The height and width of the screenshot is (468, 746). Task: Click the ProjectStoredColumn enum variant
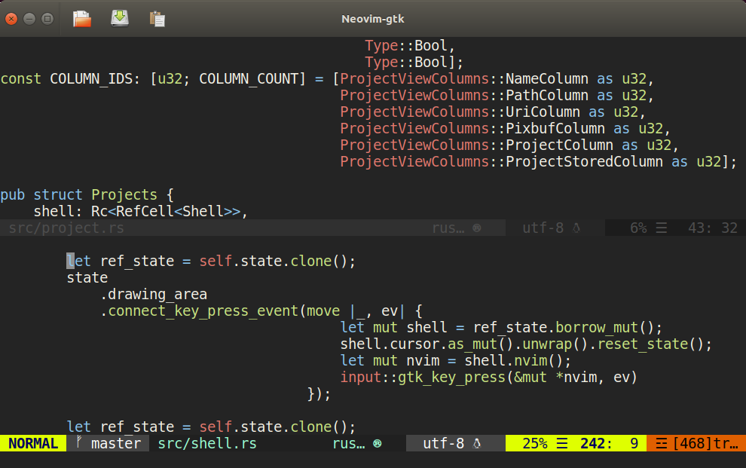[x=584, y=162]
